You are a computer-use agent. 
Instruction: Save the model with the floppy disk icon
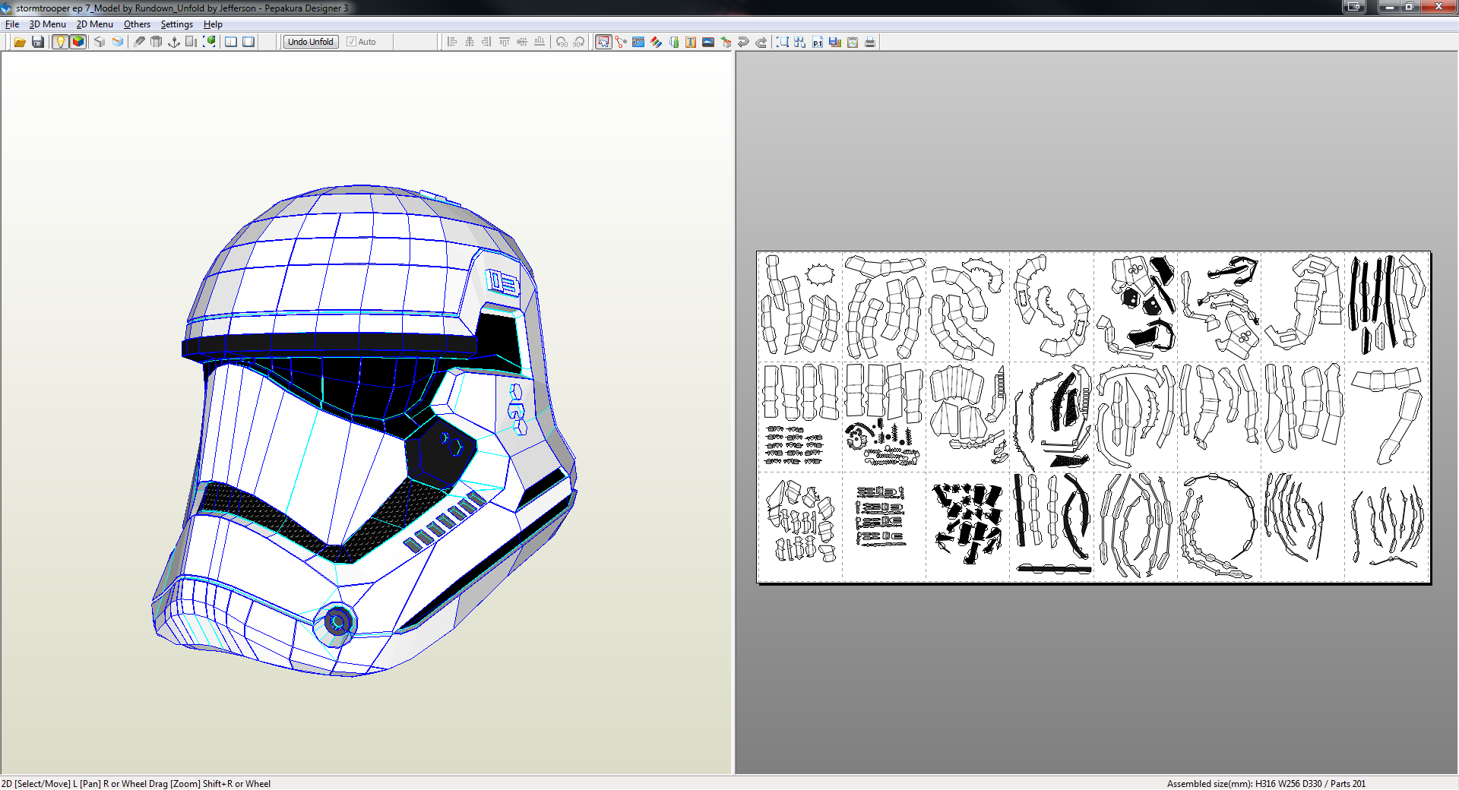tap(37, 42)
